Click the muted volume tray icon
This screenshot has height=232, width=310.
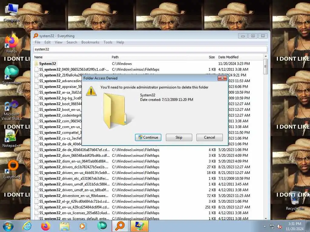tap(280, 227)
